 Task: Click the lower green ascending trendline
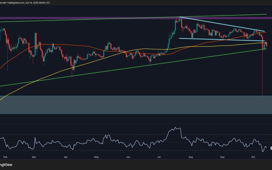136,67
